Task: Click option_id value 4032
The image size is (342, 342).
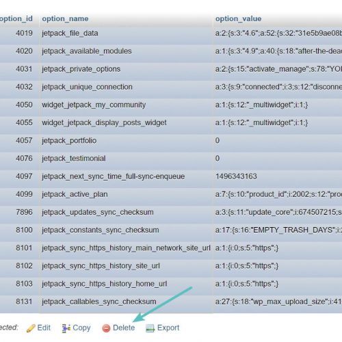Action: (x=24, y=87)
